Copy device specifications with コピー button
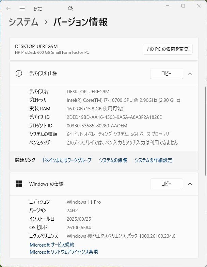This screenshot has width=207, height=267. click(x=166, y=74)
